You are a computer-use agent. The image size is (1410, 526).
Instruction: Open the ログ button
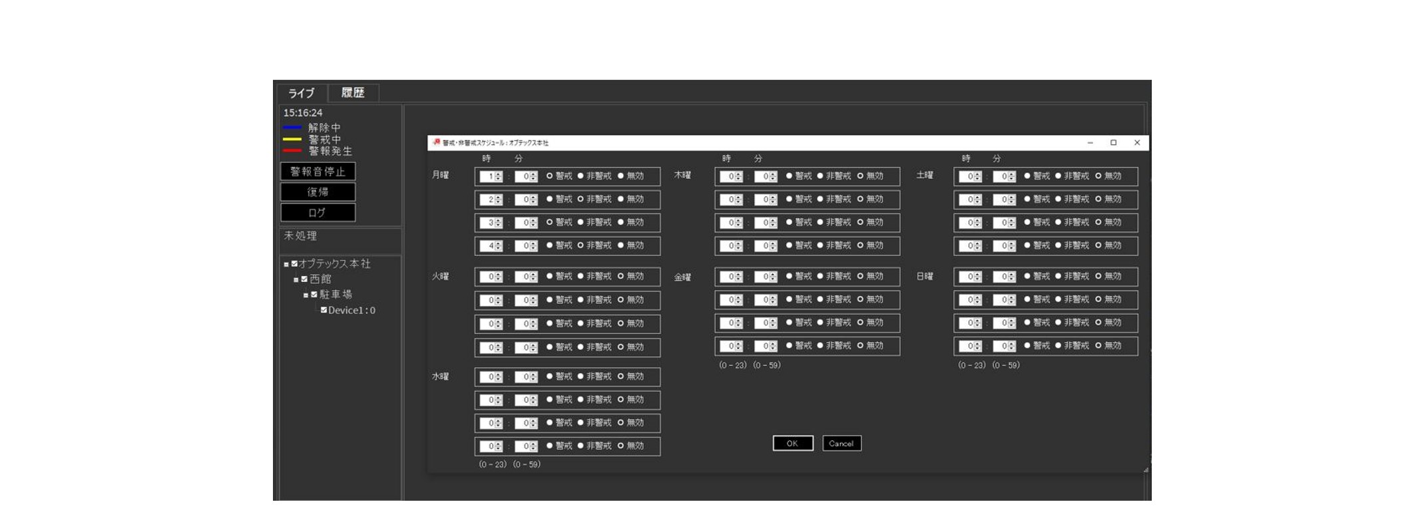[x=318, y=213]
